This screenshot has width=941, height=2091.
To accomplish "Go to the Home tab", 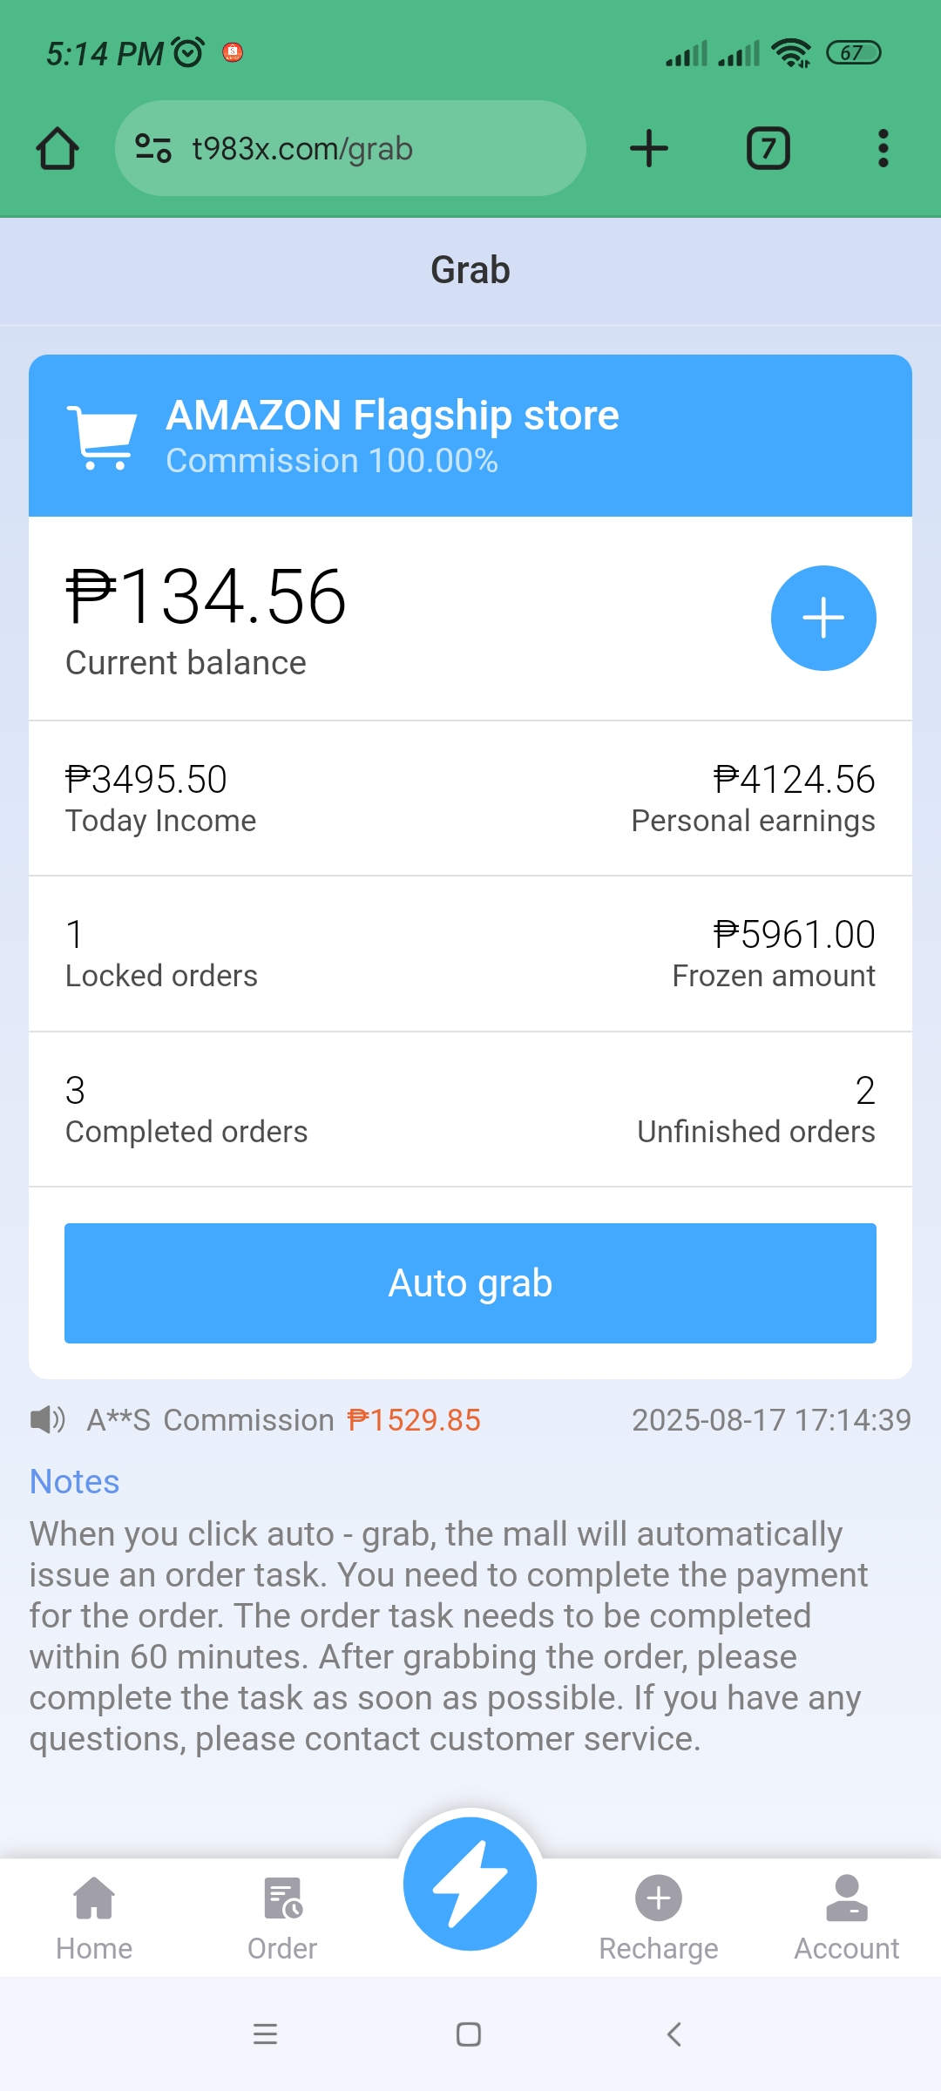I will click(94, 1918).
